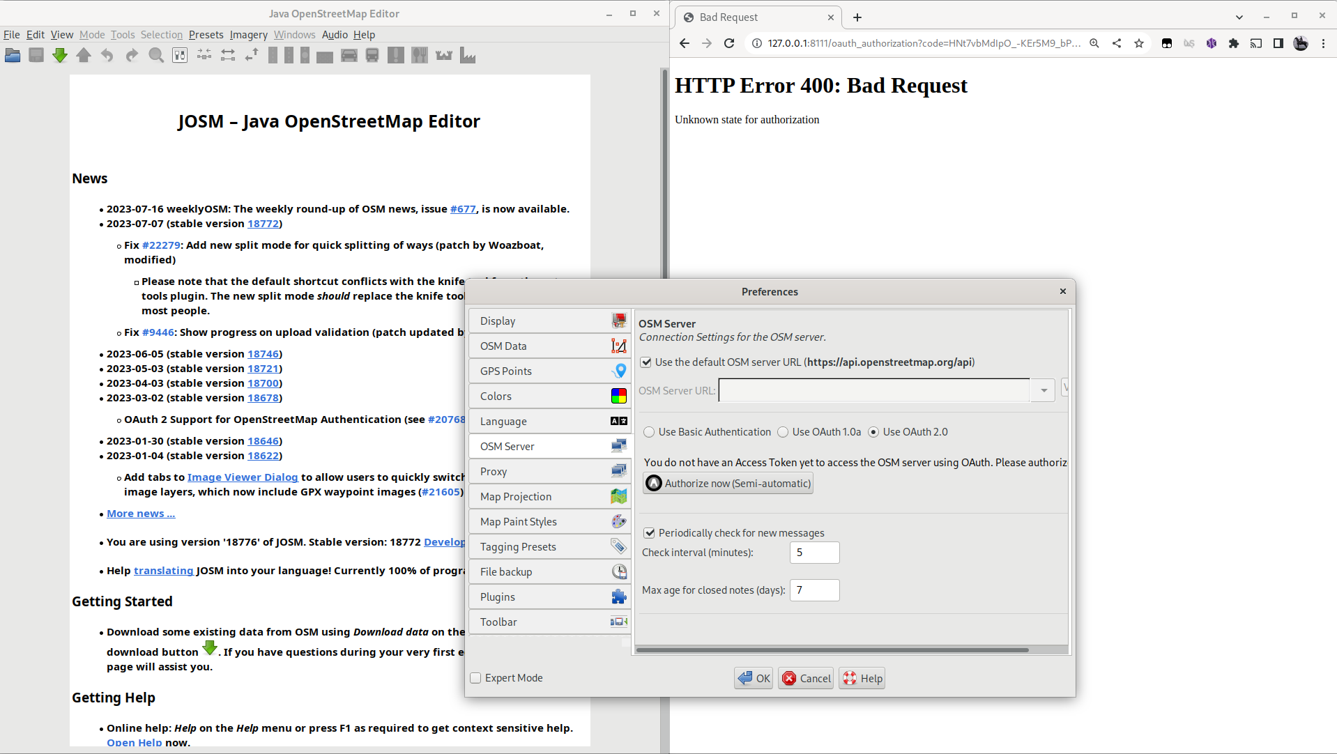This screenshot has width=1337, height=754.
Task: Click the Search magnifier icon in JOSM toolbar
Action: (156, 56)
